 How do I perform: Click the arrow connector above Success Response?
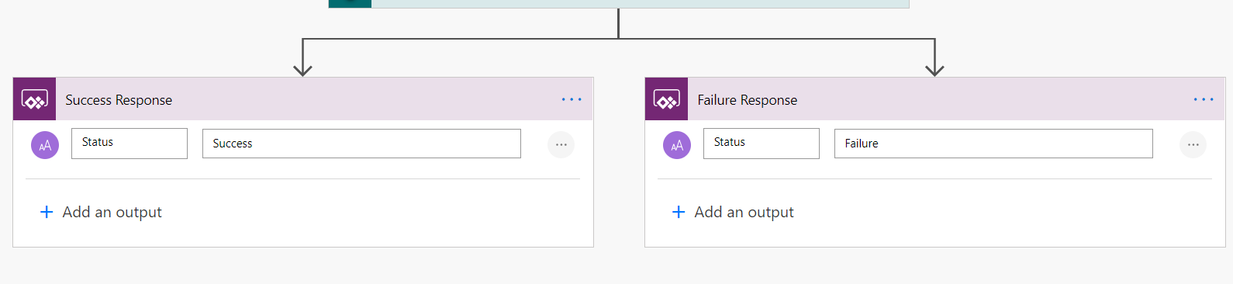pyautogui.click(x=302, y=58)
